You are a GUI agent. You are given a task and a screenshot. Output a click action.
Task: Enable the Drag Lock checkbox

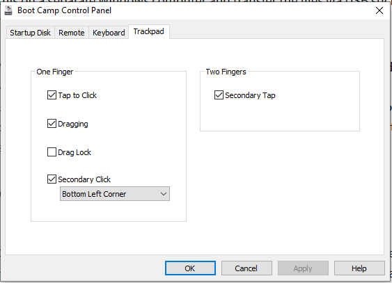coord(52,152)
